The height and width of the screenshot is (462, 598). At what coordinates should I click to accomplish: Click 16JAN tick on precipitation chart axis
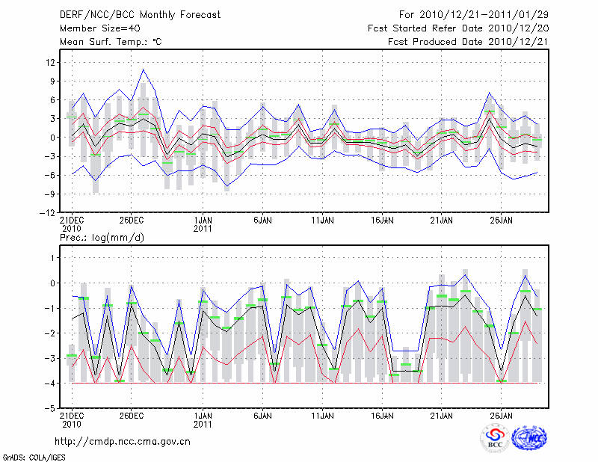[382, 415]
